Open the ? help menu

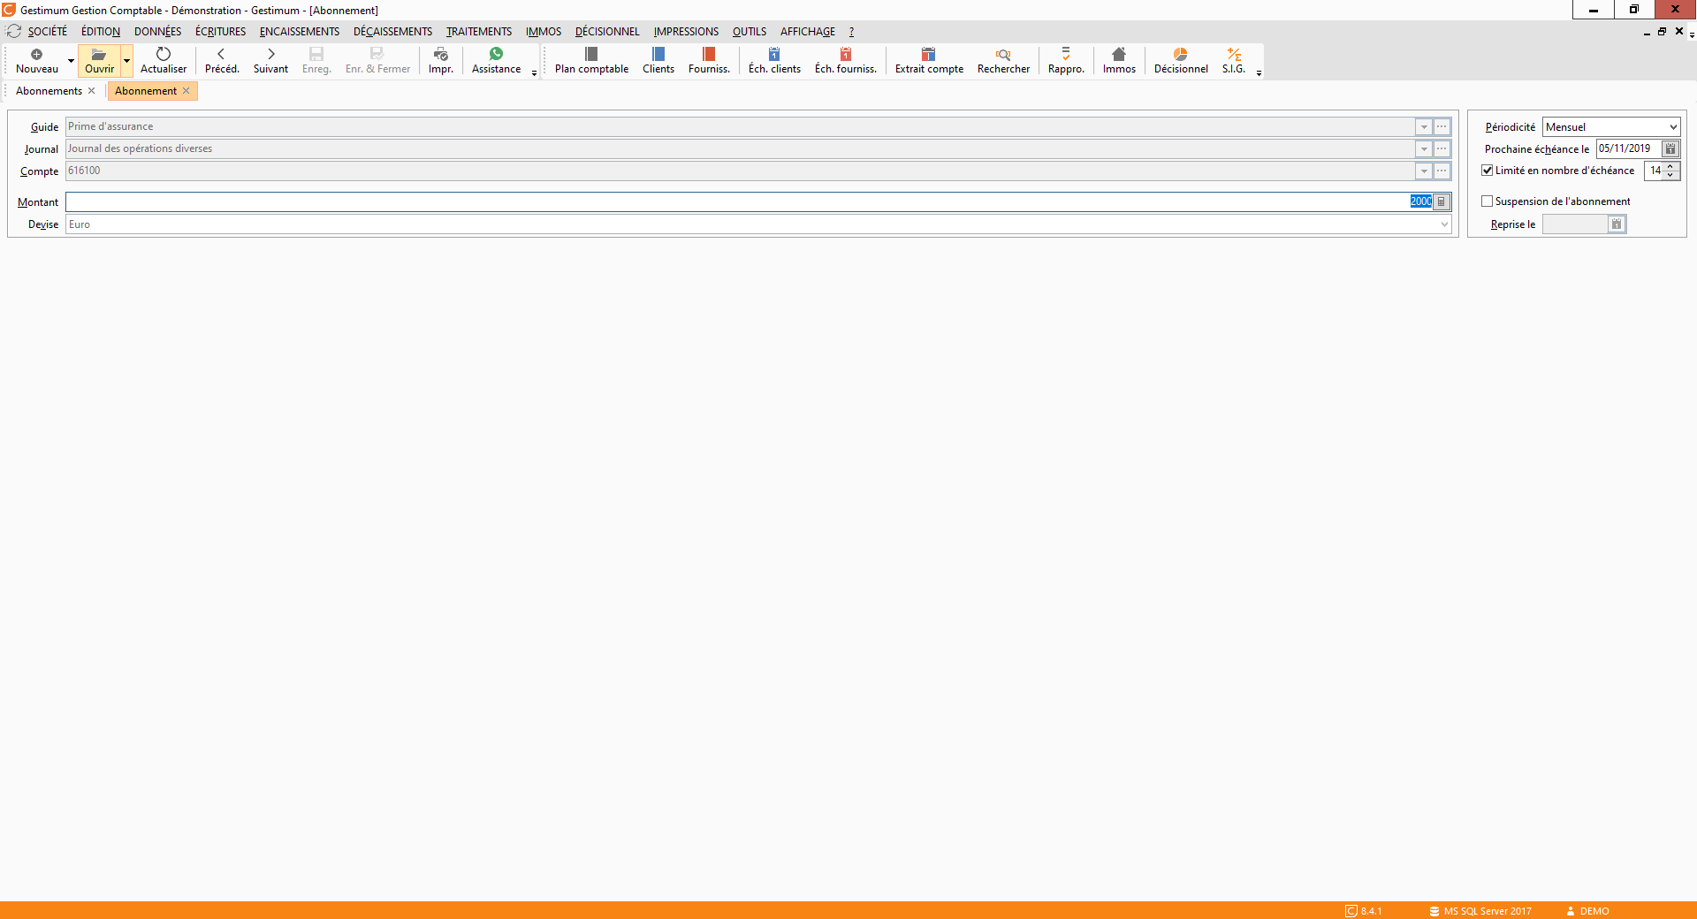(x=851, y=32)
